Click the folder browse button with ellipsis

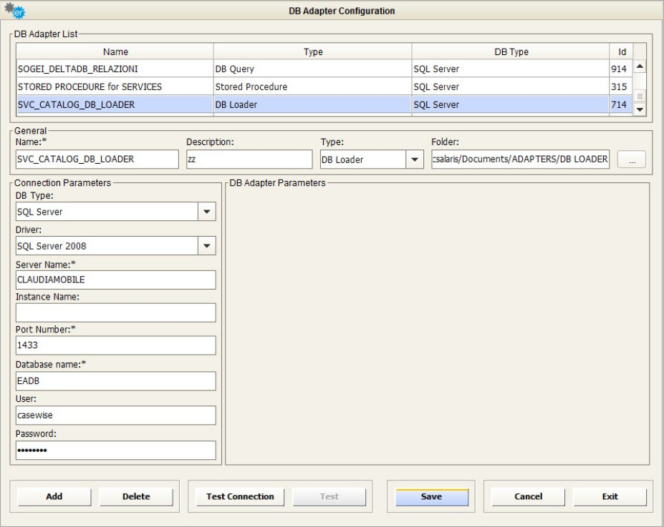pos(631,161)
